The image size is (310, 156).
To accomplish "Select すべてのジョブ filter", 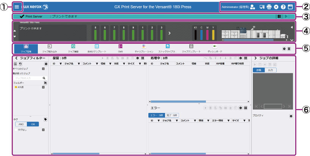I will point(20,69).
